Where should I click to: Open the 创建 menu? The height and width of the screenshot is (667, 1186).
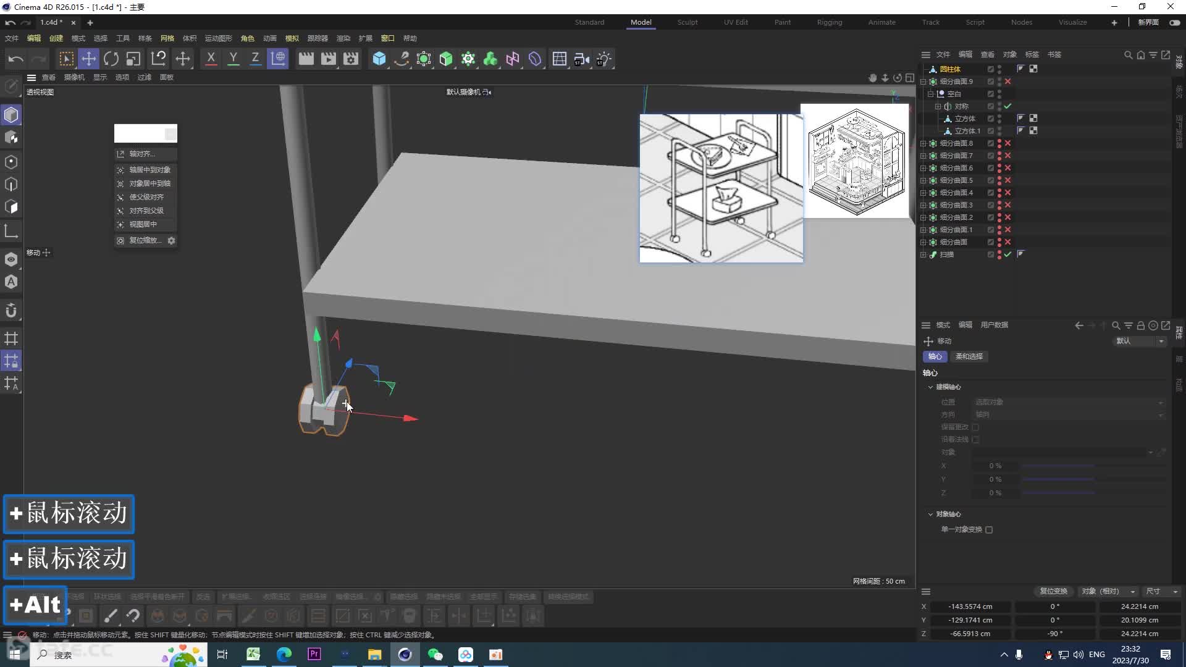56,38
